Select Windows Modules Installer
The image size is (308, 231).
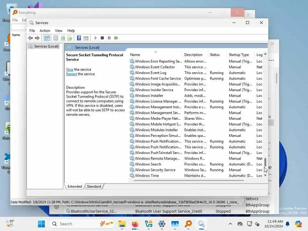tap(196, 130)
